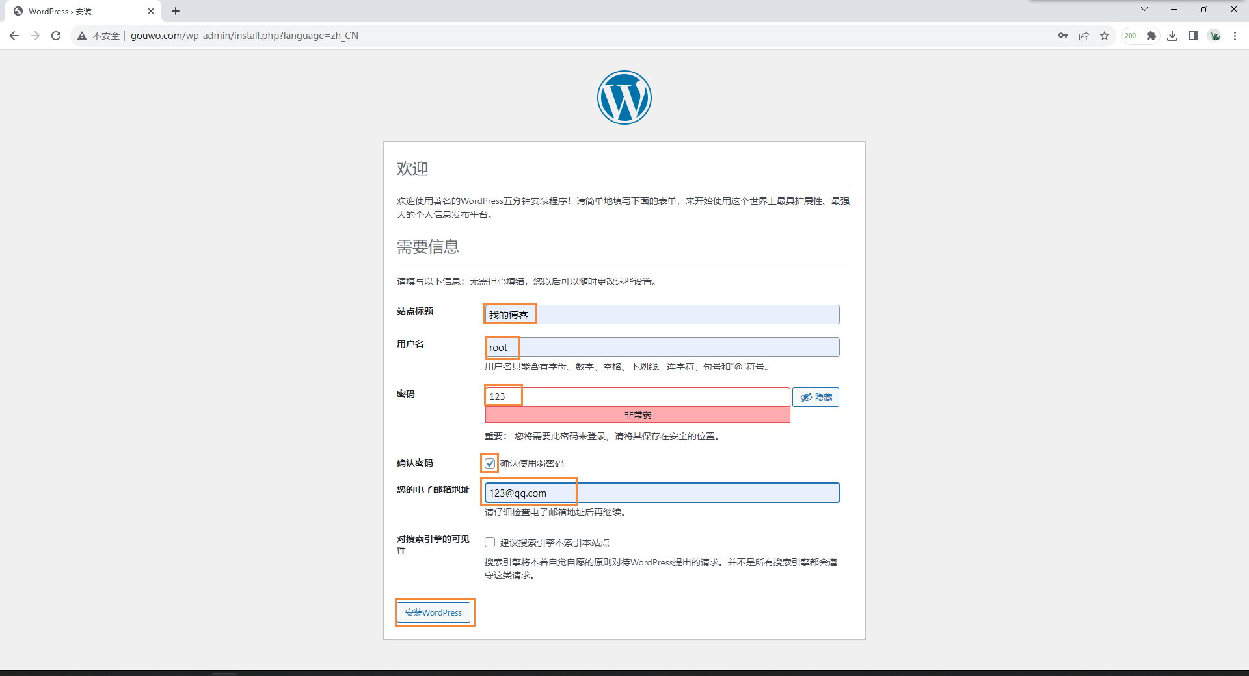
Task: Open the browser downloads
Action: [x=1172, y=36]
